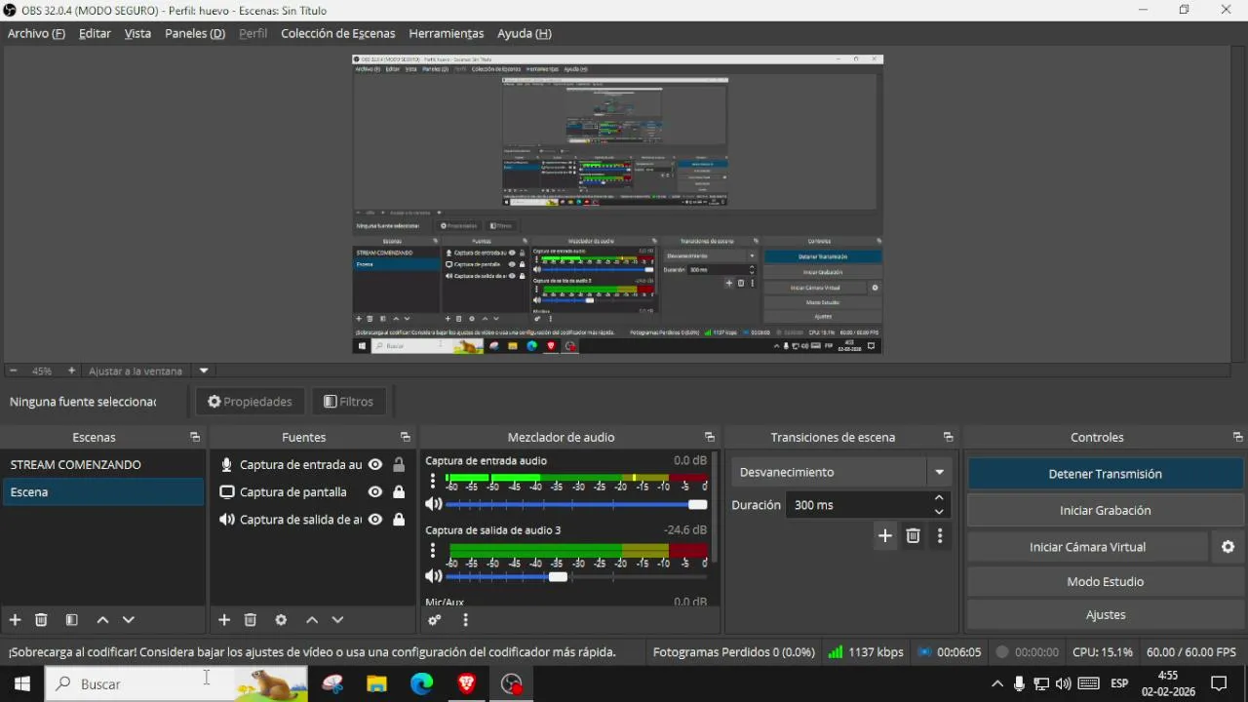Screen dimensions: 1248x702
Task: Undock the Escenas panel with its float icon
Action: [x=195, y=437]
